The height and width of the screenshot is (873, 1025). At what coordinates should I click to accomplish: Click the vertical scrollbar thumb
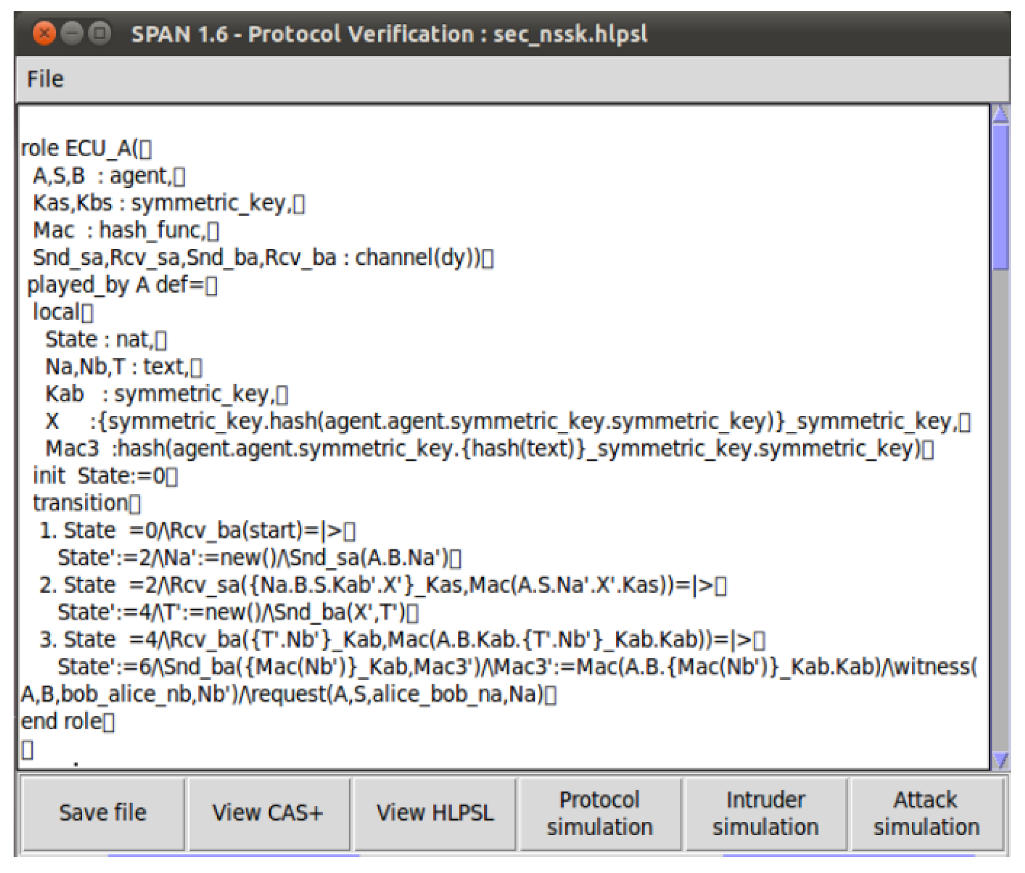[x=1000, y=198]
